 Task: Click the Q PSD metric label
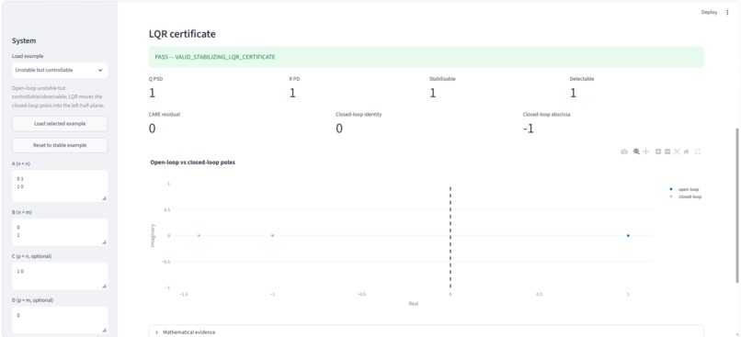(155, 79)
